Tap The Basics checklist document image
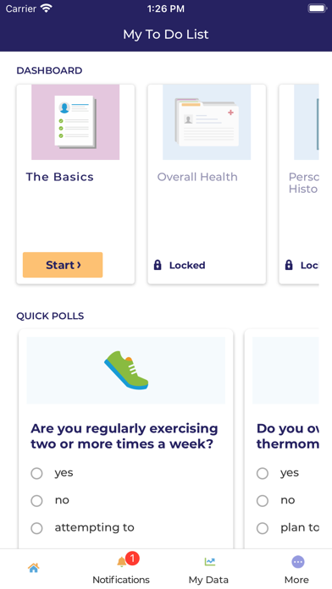The height and width of the screenshot is (589, 332). point(75,122)
